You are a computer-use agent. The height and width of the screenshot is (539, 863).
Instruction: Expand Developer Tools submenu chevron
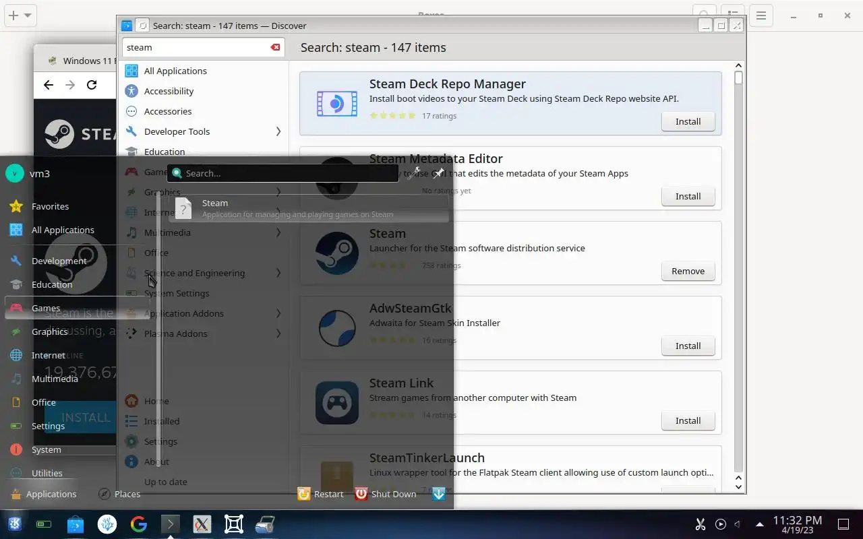pyautogui.click(x=278, y=131)
